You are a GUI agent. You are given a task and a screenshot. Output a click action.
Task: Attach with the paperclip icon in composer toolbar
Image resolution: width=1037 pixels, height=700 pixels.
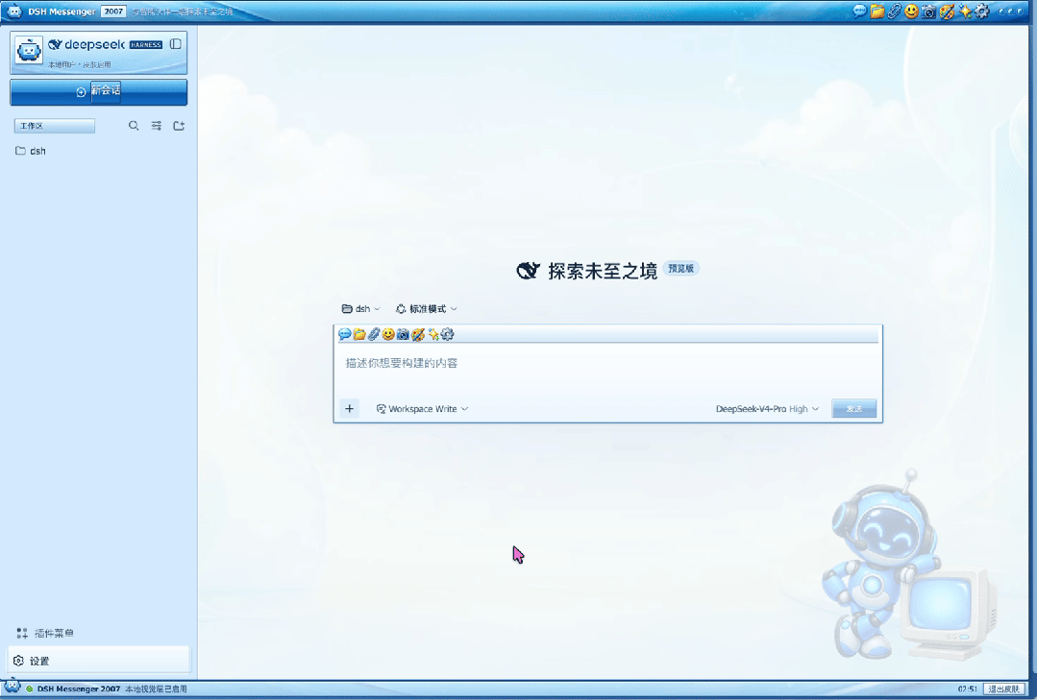coord(374,334)
